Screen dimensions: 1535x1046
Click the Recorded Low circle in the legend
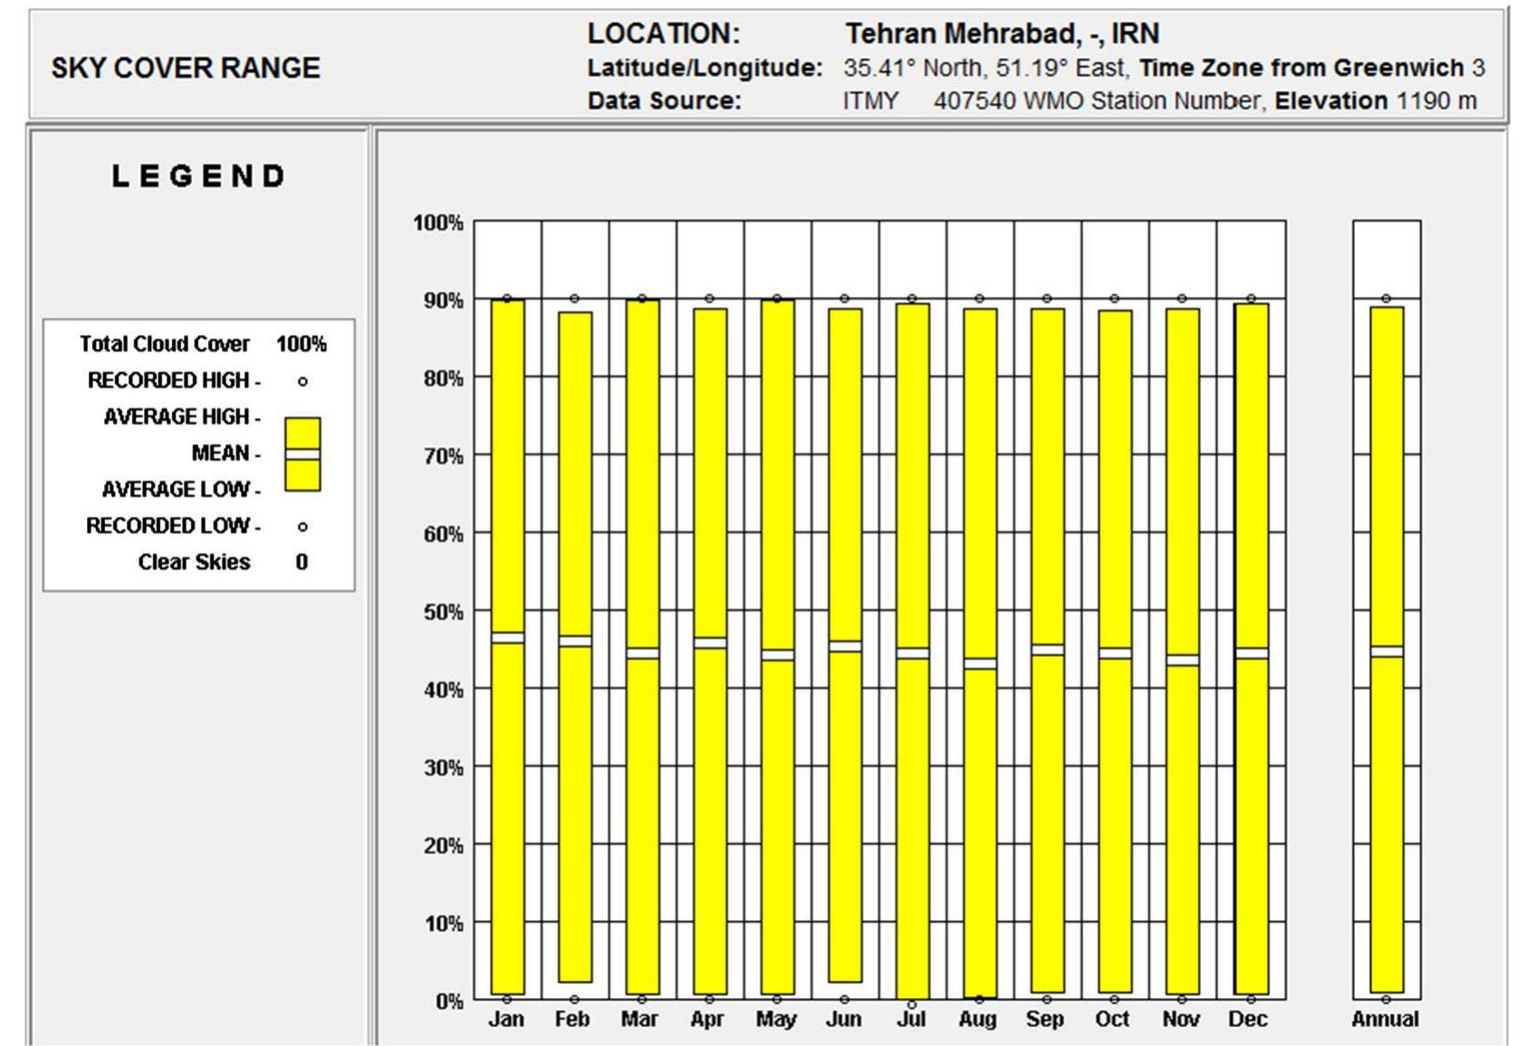point(302,527)
